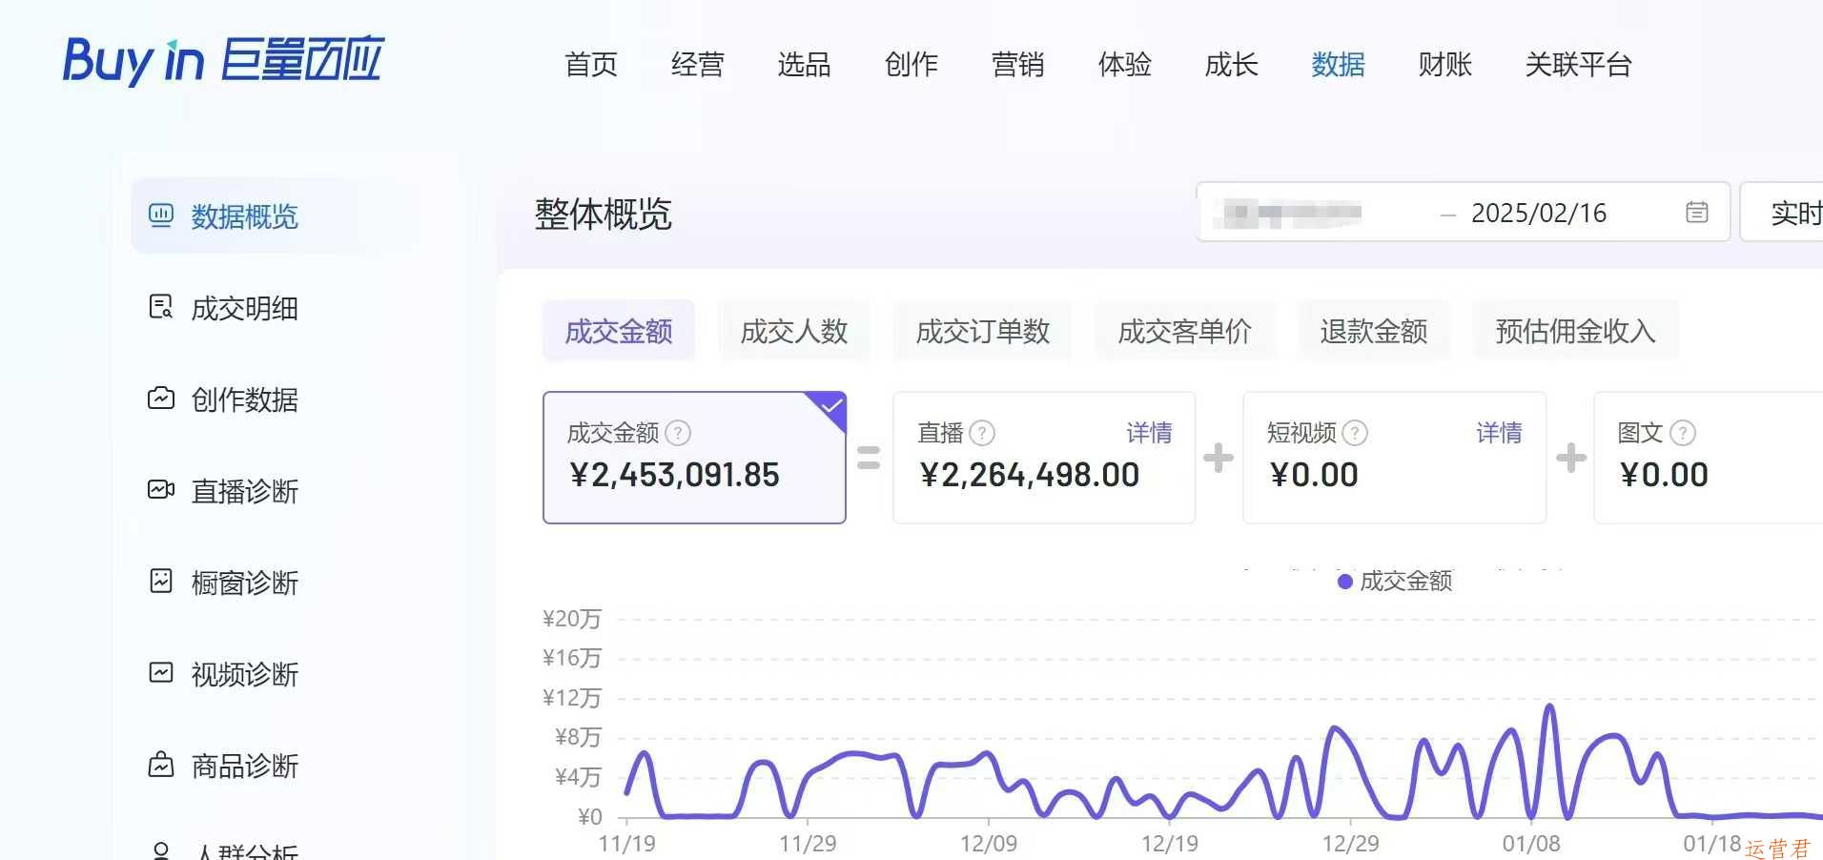Click the ¥20万 y-axis label

(x=572, y=619)
